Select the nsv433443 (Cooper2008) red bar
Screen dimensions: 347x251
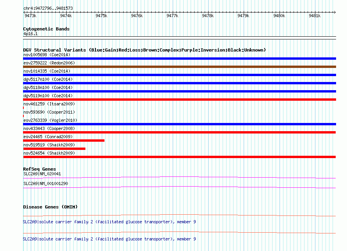179,132
